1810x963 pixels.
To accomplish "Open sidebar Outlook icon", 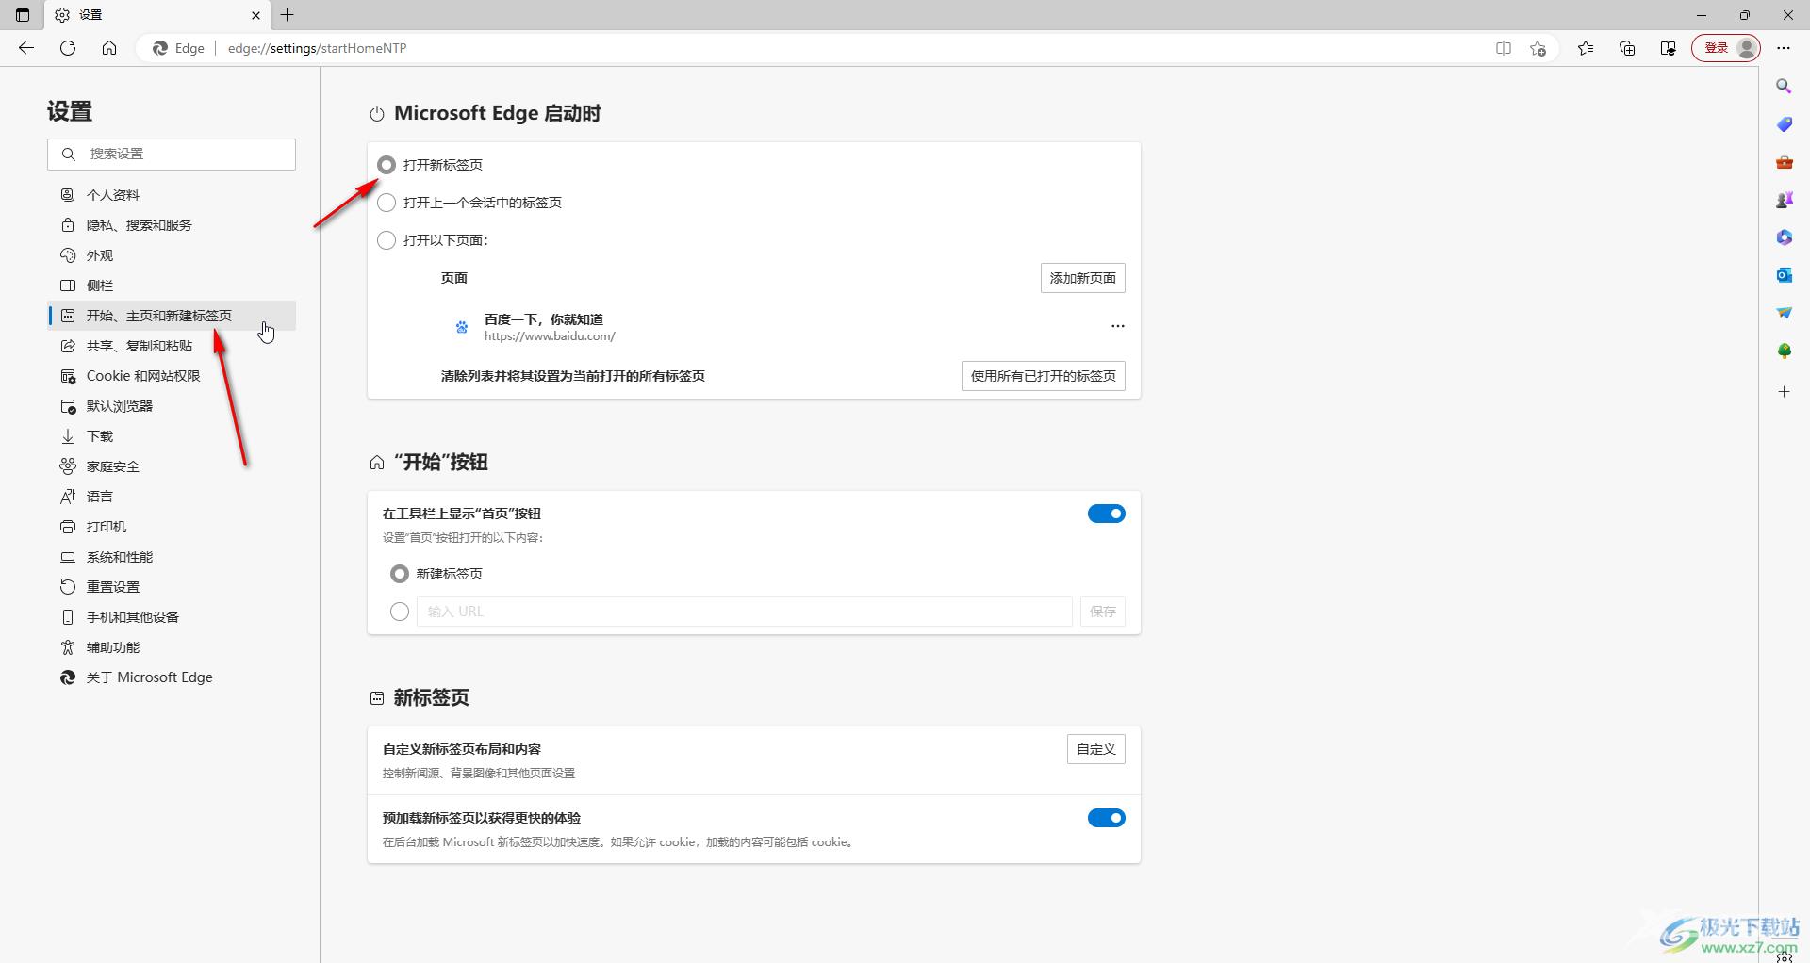I will pos(1784,275).
